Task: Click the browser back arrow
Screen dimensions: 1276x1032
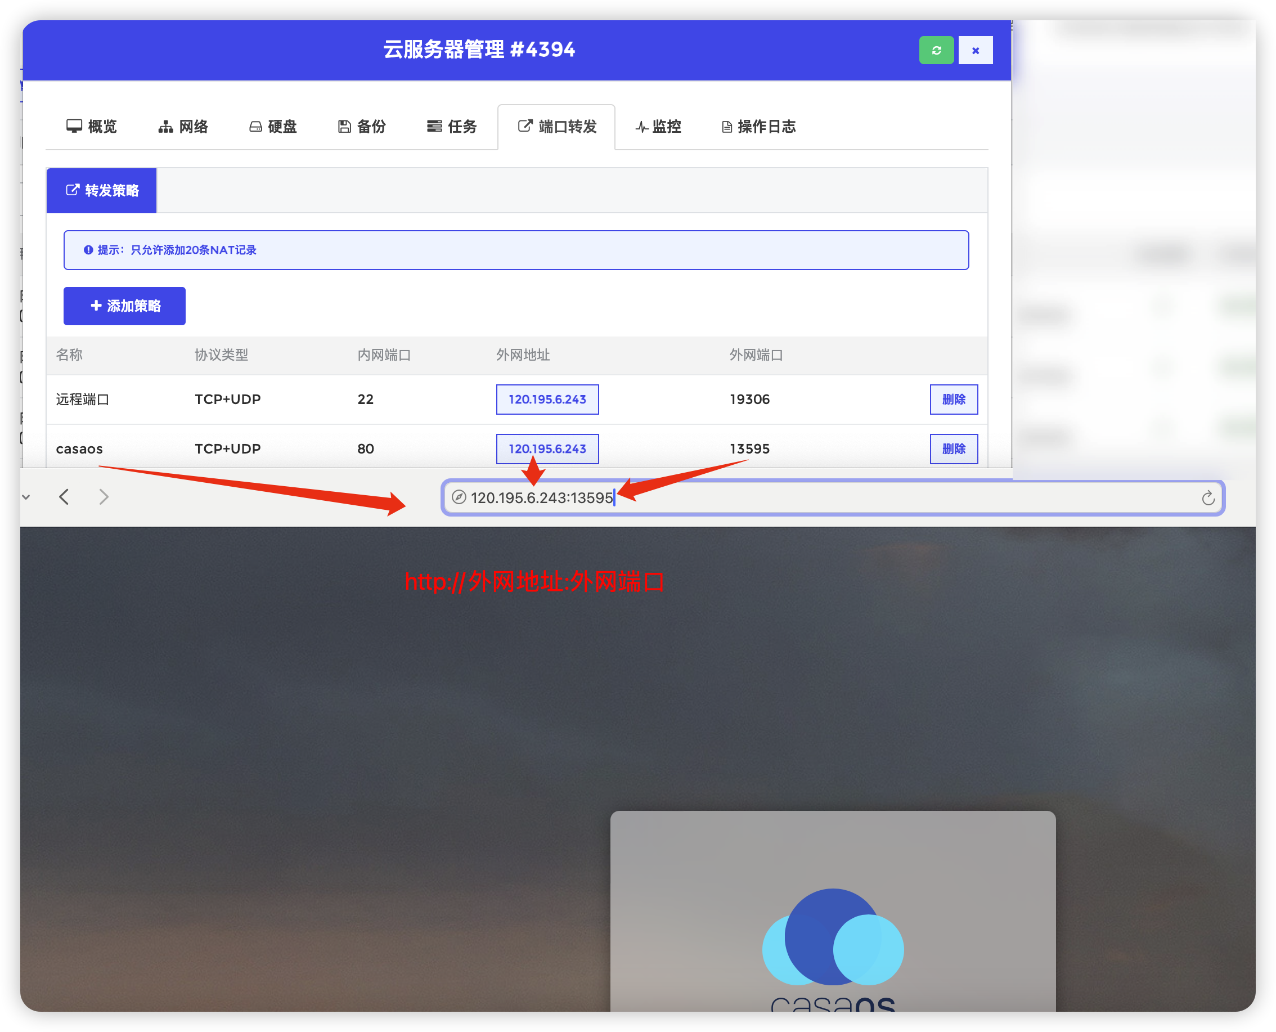Action: click(x=64, y=497)
